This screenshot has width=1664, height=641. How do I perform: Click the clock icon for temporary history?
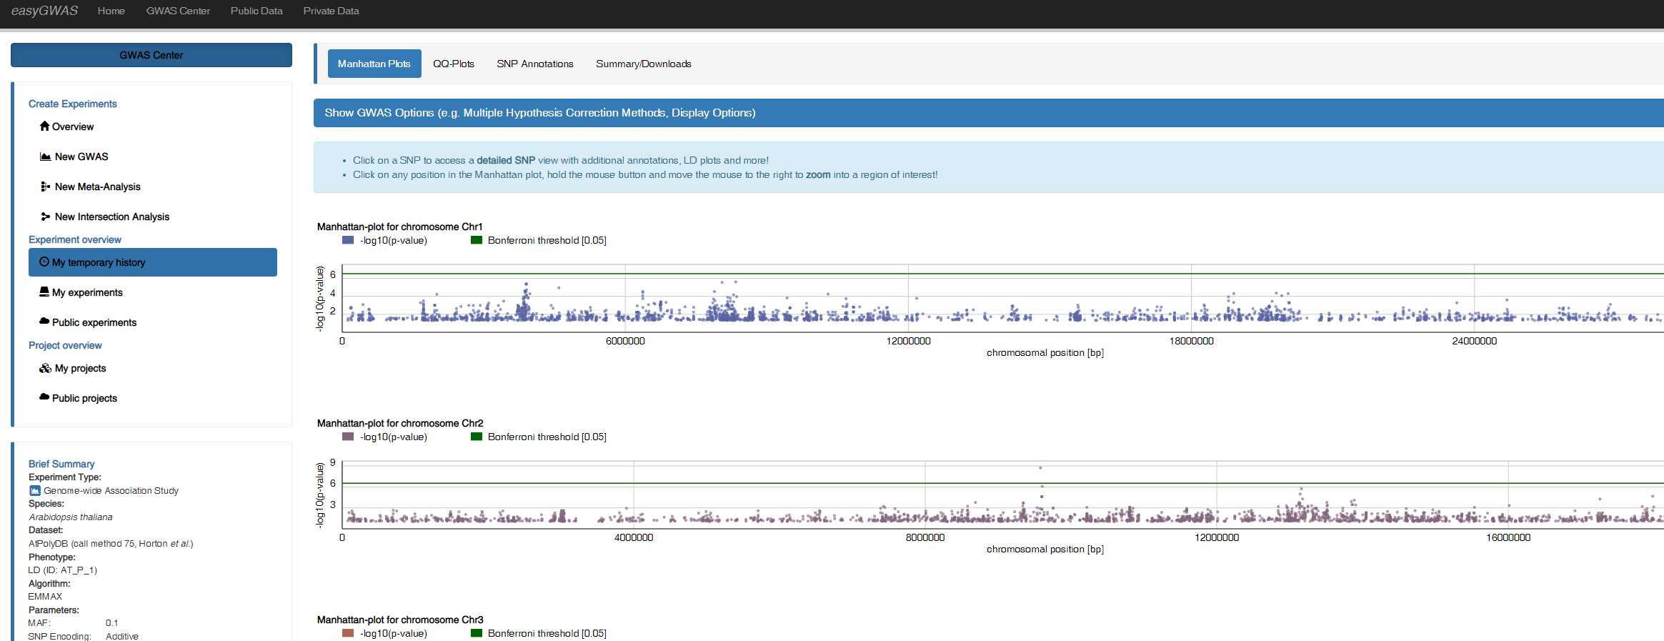44,262
